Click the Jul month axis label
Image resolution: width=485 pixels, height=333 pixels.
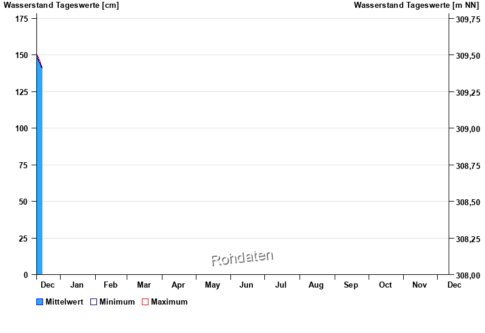click(281, 285)
